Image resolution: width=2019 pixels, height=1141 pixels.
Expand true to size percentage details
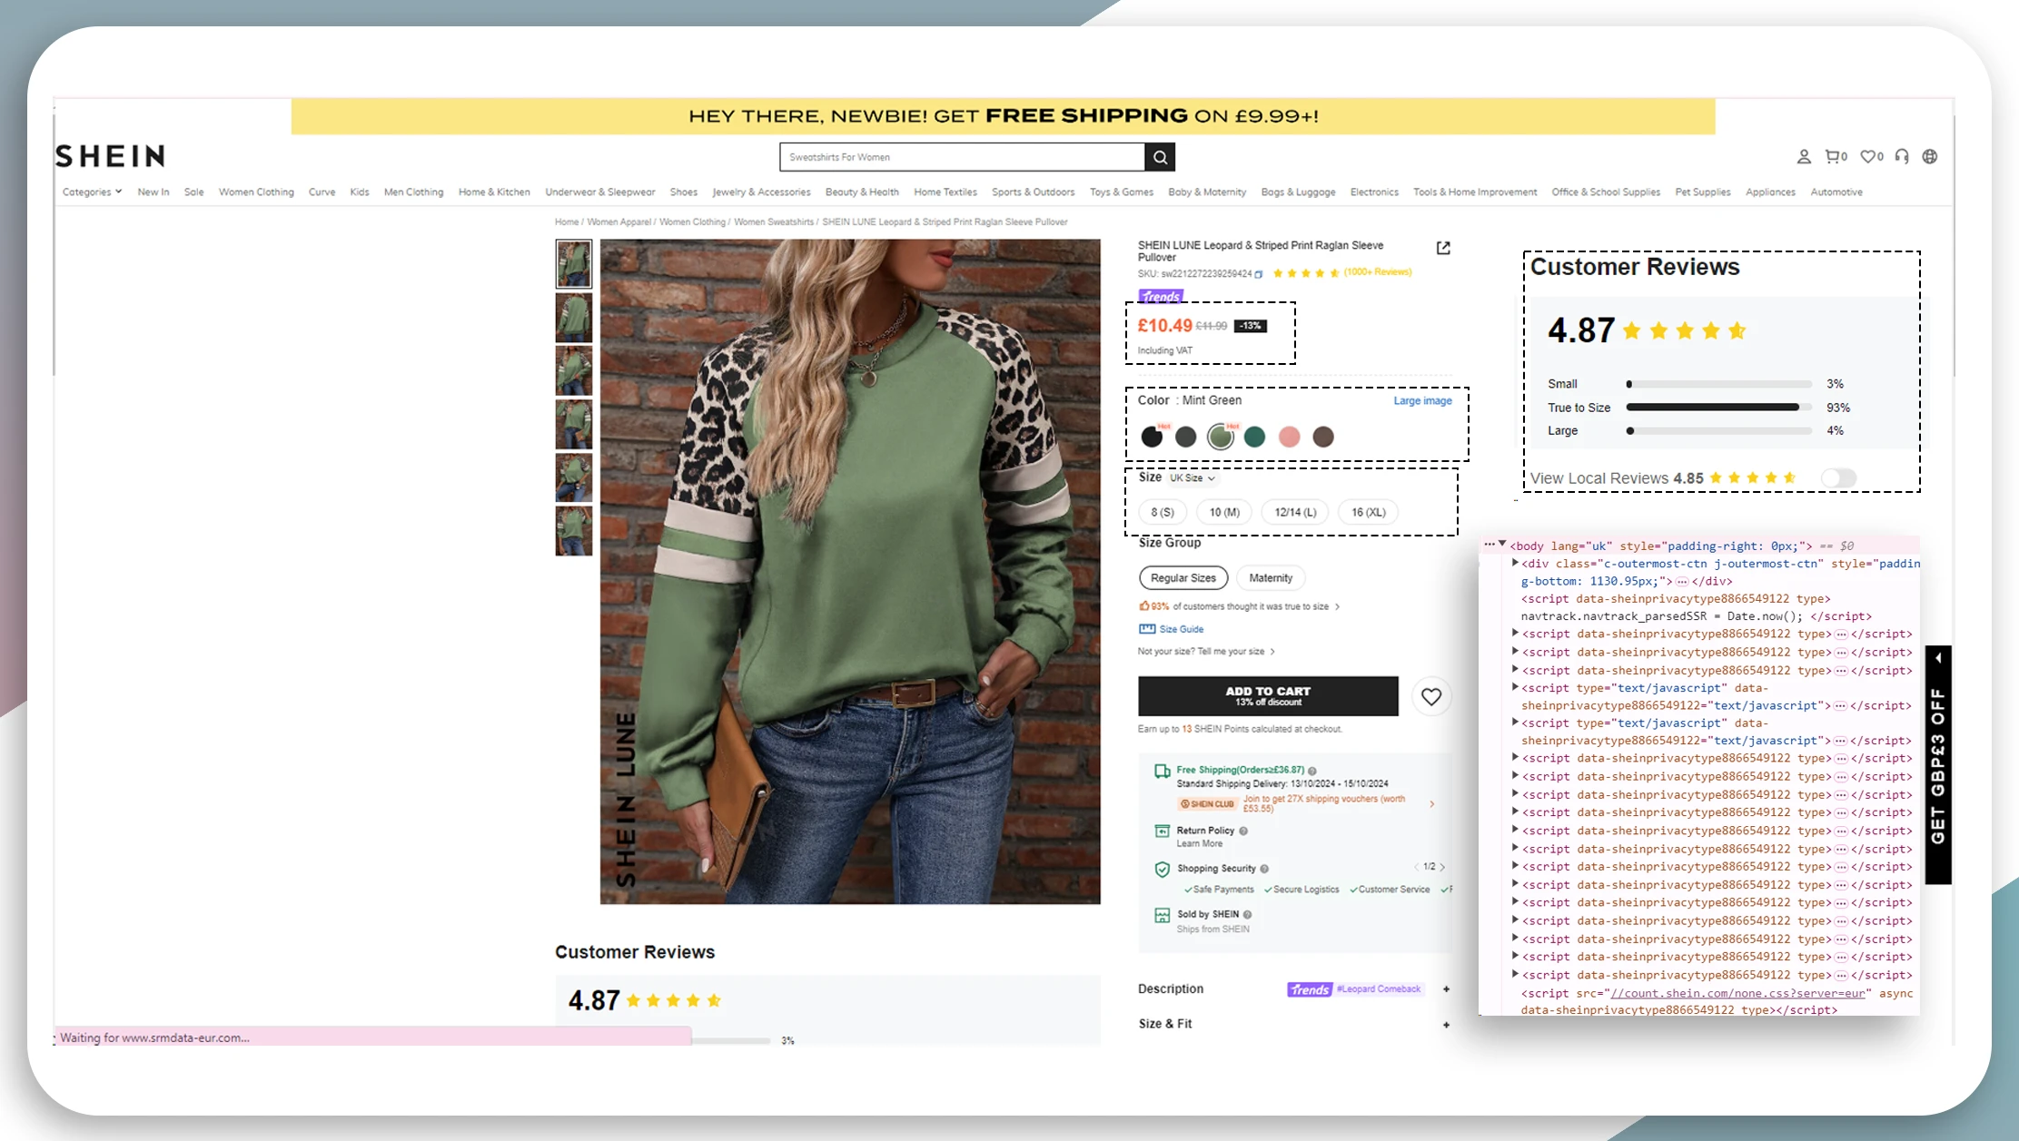1337,606
